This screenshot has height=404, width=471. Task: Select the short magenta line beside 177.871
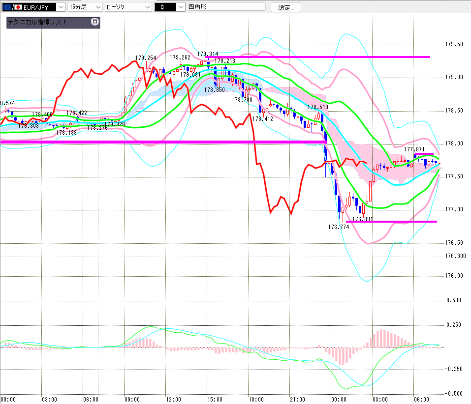pos(424,154)
